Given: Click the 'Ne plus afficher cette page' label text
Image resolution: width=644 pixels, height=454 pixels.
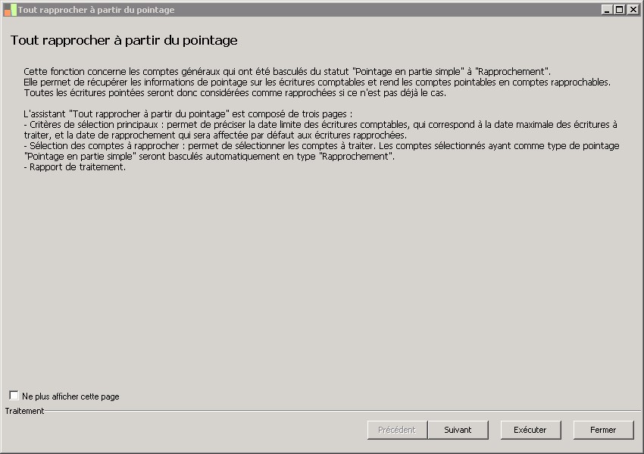Looking at the screenshot, I should coord(70,396).
